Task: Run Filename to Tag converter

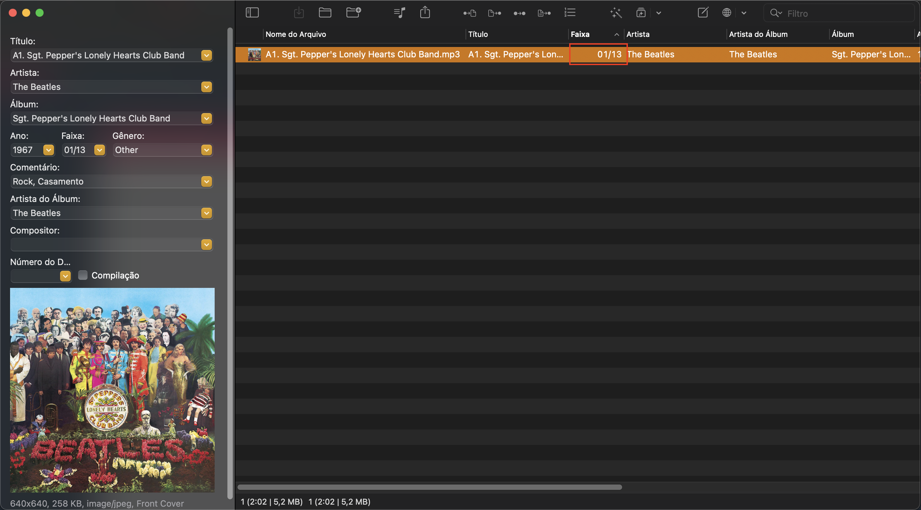Action: coord(494,13)
